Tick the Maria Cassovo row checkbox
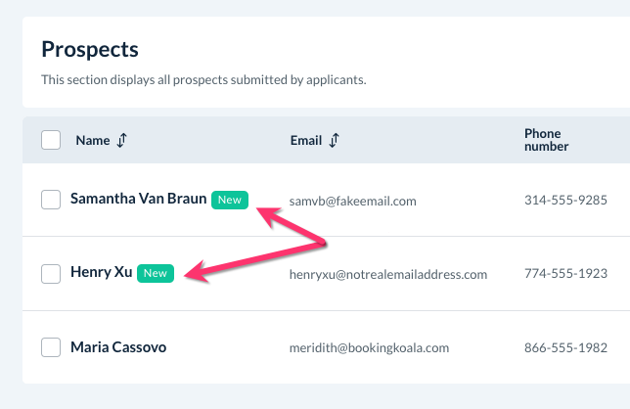Image resolution: width=630 pixels, height=409 pixels. pos(51,347)
